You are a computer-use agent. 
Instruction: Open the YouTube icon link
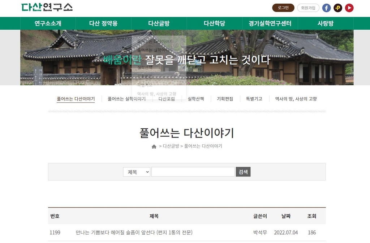[349, 8]
